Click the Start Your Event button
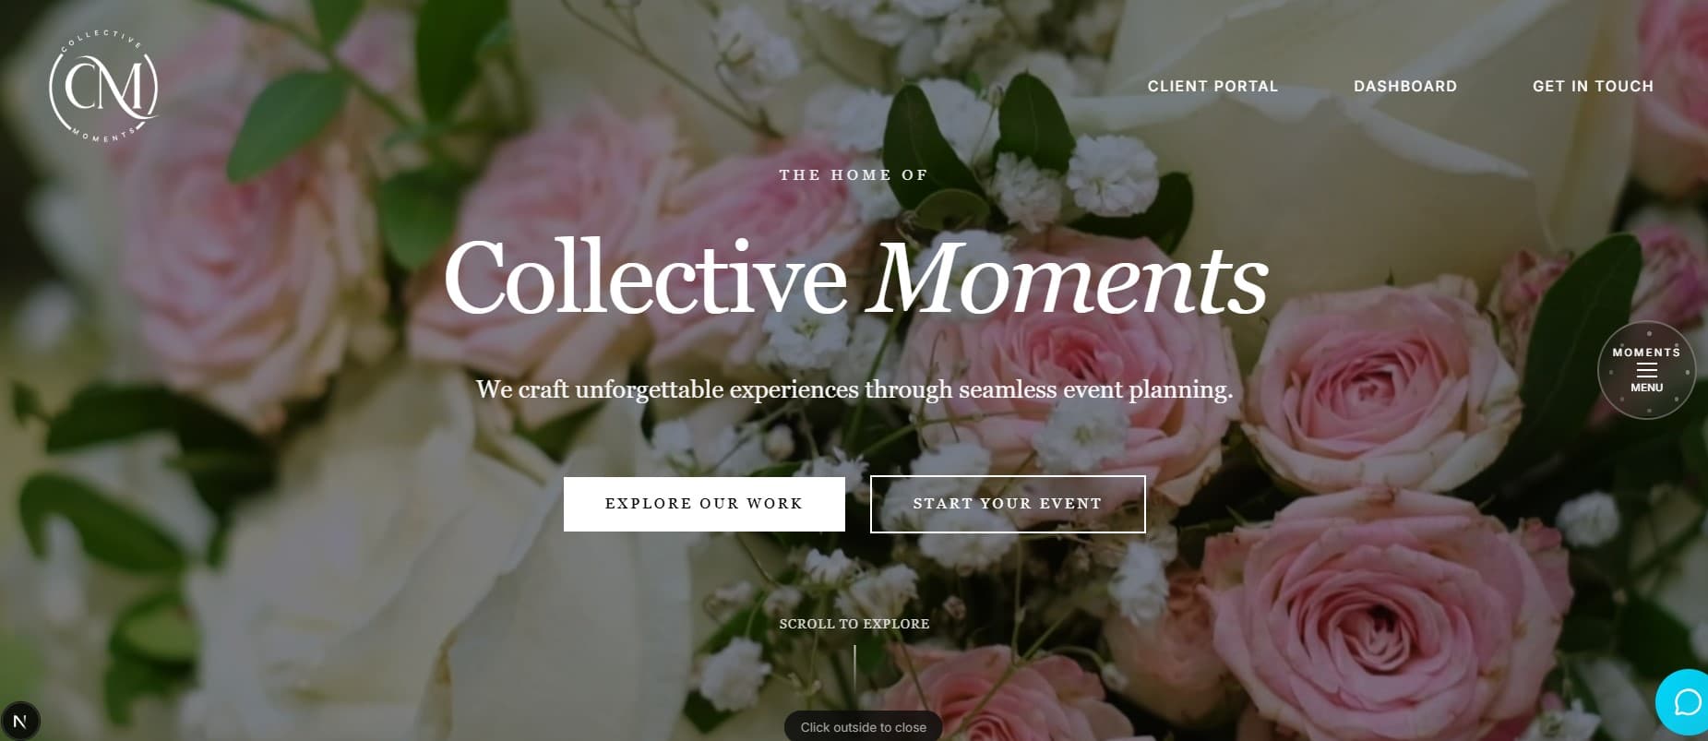The height and width of the screenshot is (741, 1708). [1007, 504]
